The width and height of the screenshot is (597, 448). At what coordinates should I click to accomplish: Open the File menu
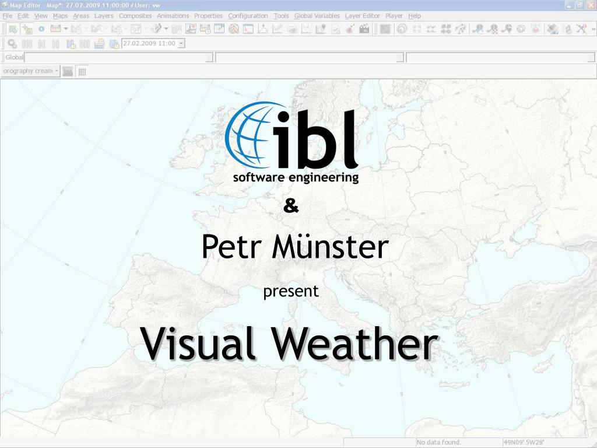tap(7, 16)
